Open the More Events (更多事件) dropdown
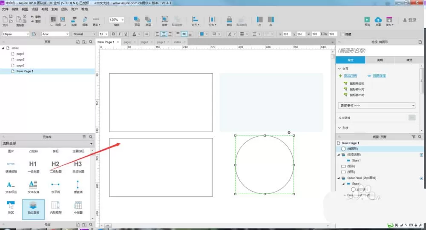Image resolution: width=426 pixels, height=230 pixels. click(x=377, y=105)
